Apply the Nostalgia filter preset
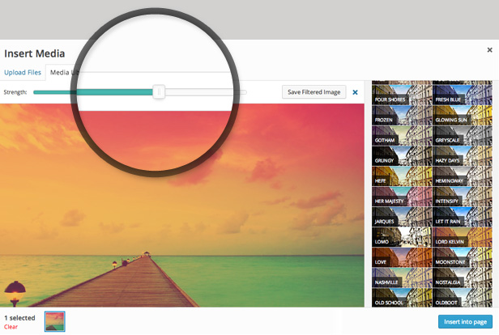499x335 pixels. click(462, 278)
